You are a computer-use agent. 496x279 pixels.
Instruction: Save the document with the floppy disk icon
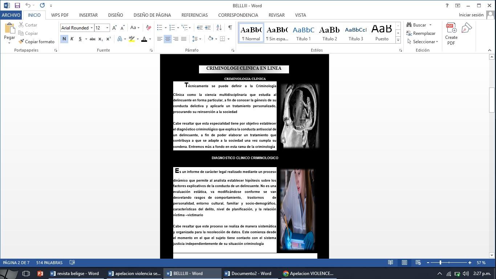coord(17,5)
